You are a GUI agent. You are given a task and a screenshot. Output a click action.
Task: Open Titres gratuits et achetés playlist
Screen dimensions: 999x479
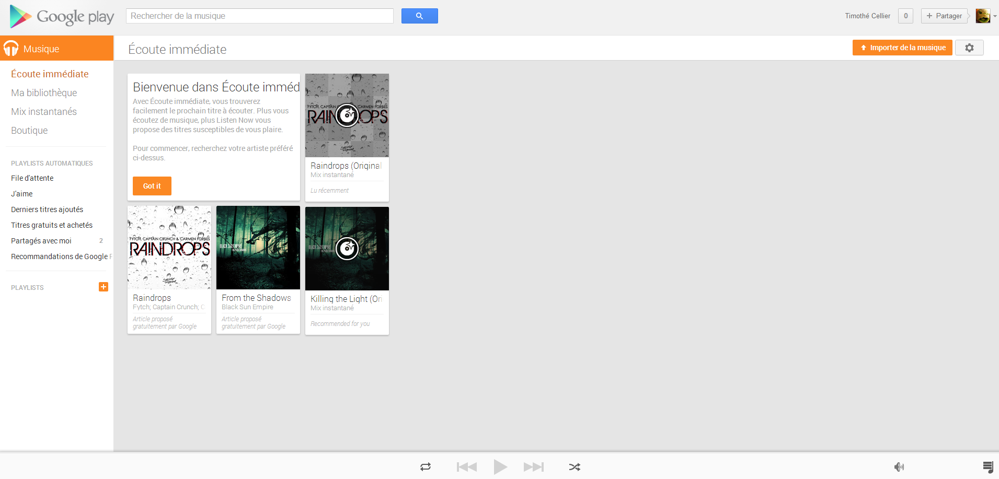pos(52,225)
